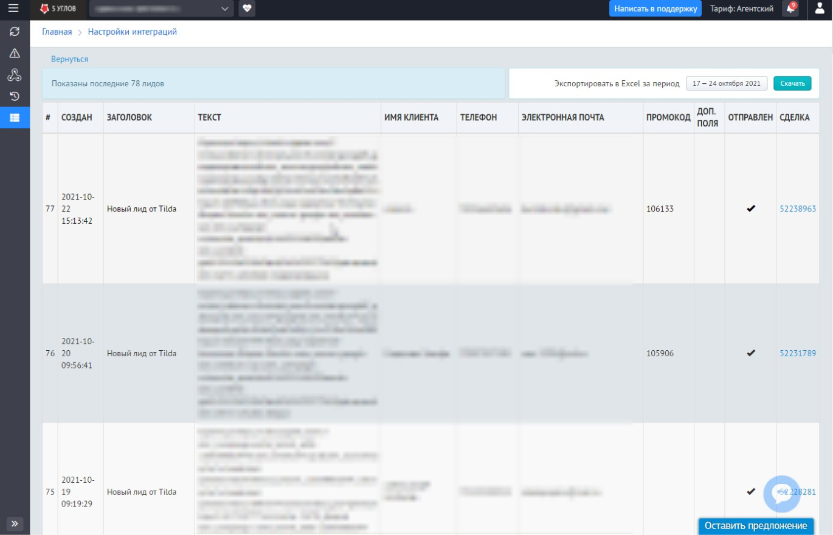Click the Написать в поддержку button
833x535 pixels.
click(655, 9)
